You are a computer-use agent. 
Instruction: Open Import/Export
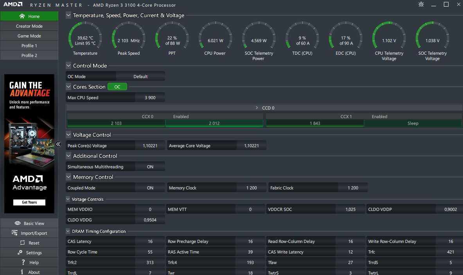click(x=29, y=233)
